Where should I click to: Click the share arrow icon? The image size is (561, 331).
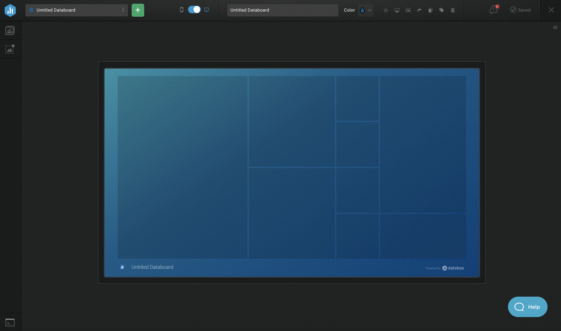point(419,10)
